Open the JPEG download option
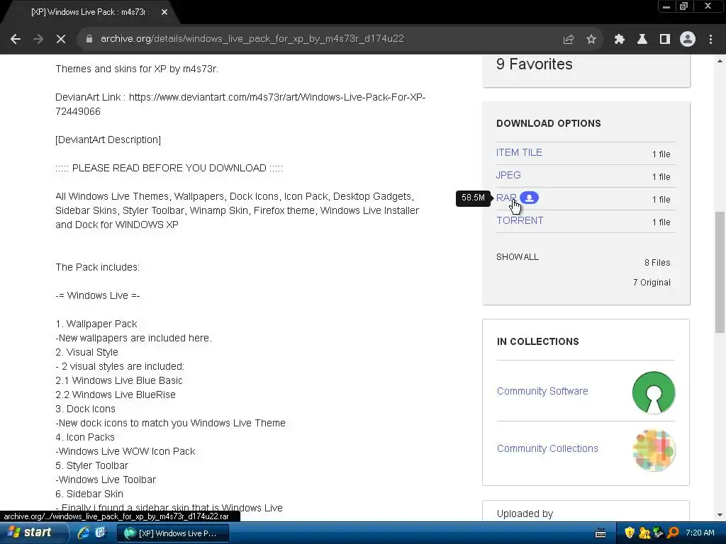Screen dimensions: 726x544 [x=508, y=176]
